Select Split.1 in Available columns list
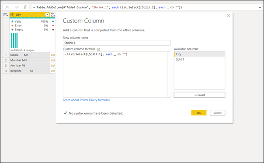 point(199,59)
